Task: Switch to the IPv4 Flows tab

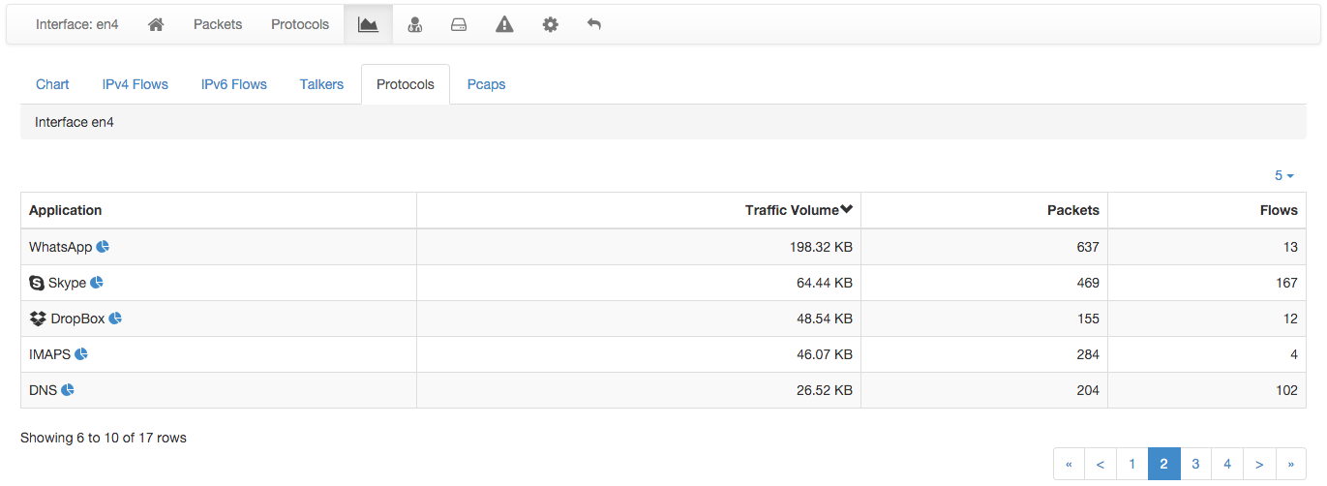Action: coord(136,84)
